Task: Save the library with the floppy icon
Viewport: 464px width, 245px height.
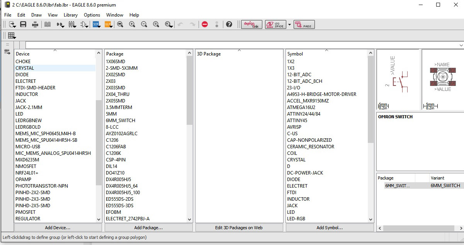Action: point(23,24)
